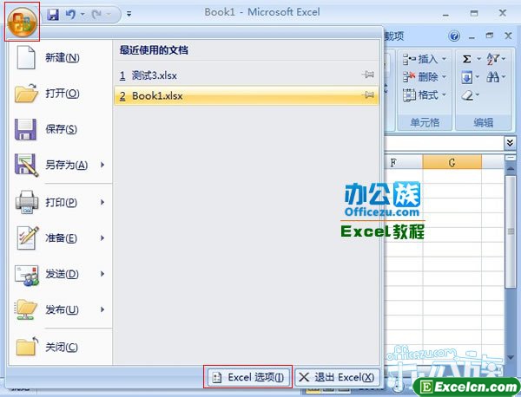
Task: Pin 测试3.xlsx to the recent list
Action: [x=368, y=75]
